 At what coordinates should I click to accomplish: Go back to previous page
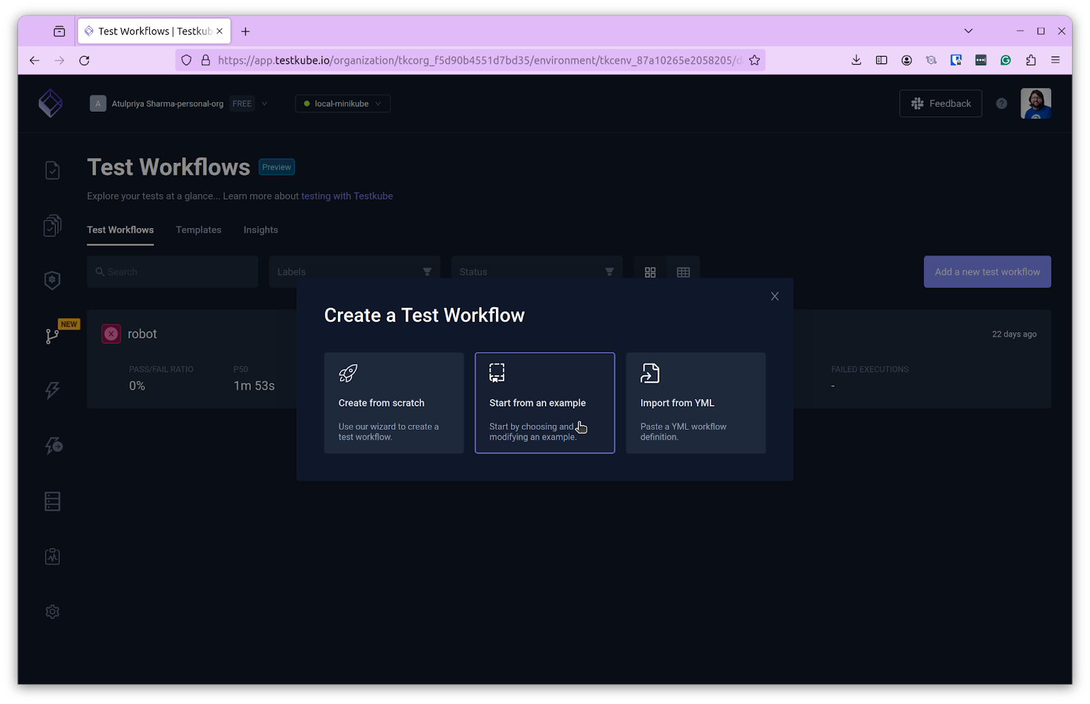[35, 60]
